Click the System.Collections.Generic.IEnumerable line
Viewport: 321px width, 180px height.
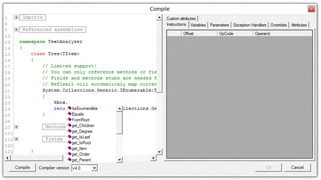99,90
